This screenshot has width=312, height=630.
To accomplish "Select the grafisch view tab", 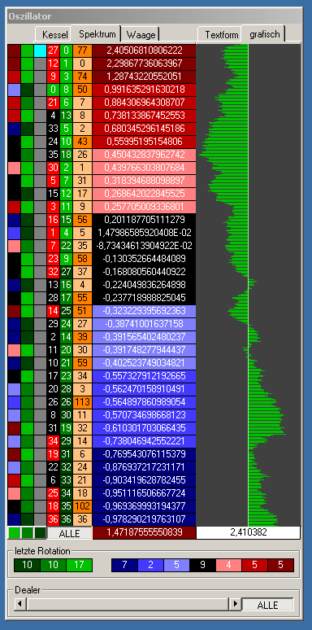I will [264, 33].
